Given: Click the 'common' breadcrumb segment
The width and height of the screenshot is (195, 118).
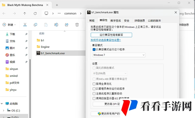Looking at the screenshot, I should tap(70, 13).
